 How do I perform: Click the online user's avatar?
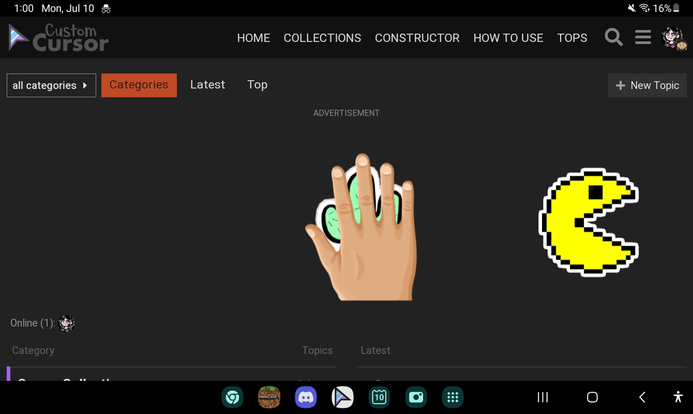67,323
